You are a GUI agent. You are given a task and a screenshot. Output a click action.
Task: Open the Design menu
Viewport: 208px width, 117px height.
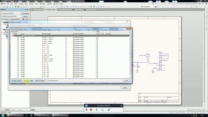32,4
